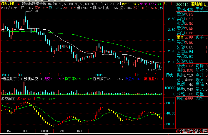Click the 涨幅 3.53% value
The height and width of the screenshot is (135, 208).
coord(185,70)
